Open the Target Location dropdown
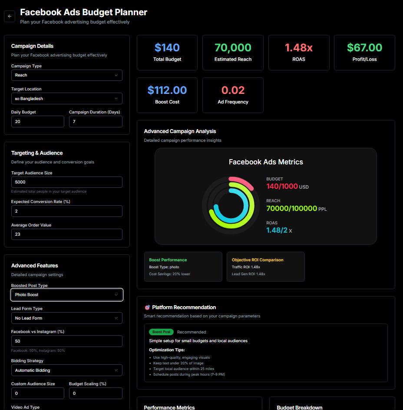The width and height of the screenshot is (403, 410). tap(66, 98)
